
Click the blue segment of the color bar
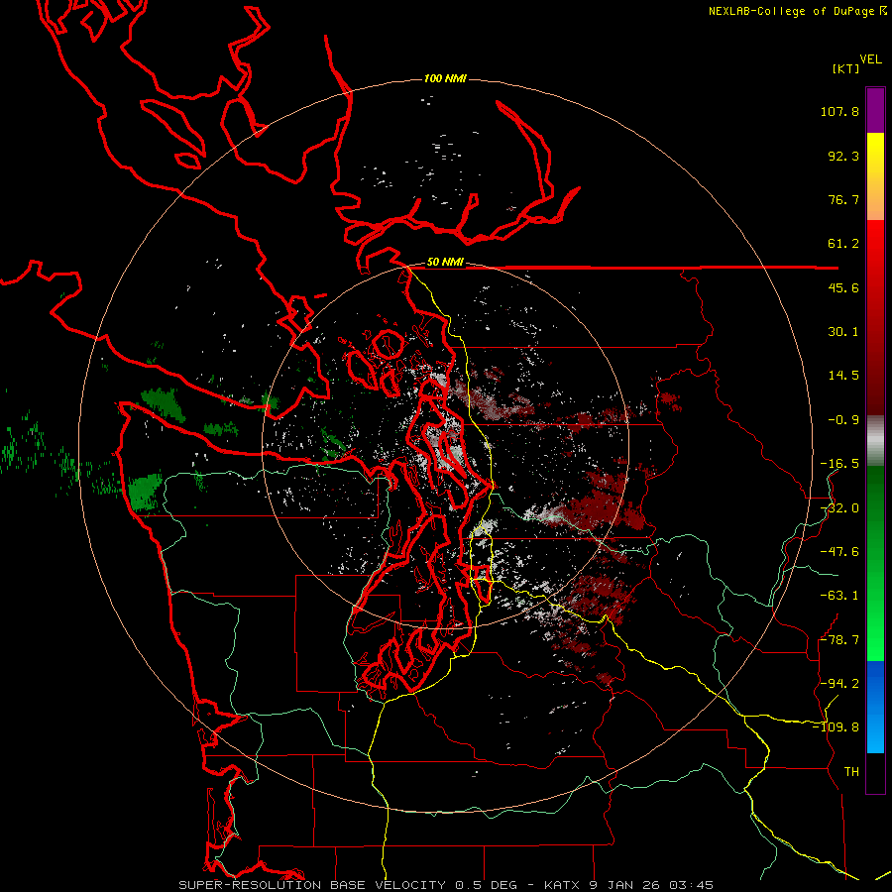pyautogui.click(x=875, y=707)
